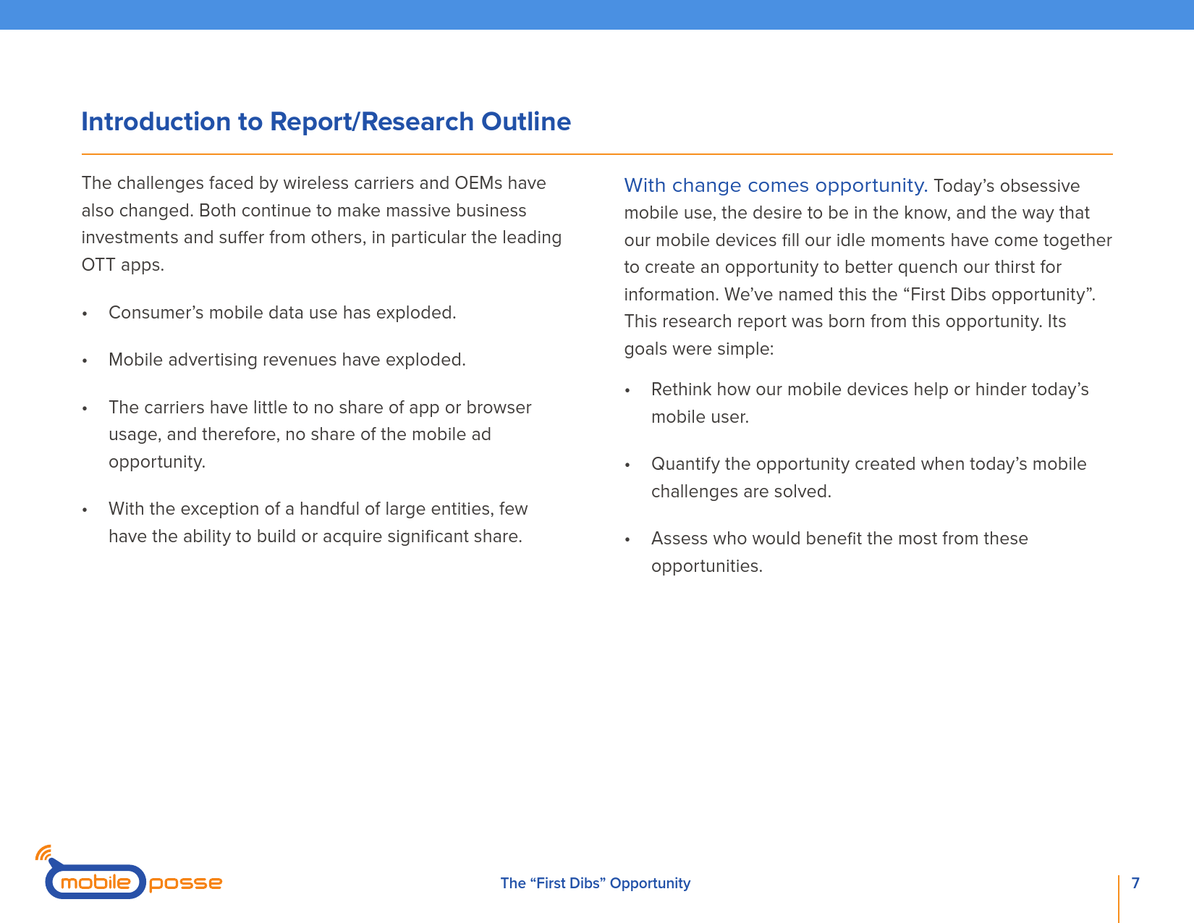The width and height of the screenshot is (1194, 923).
Task: Click the blue header bar at page top
Action: point(597,14)
